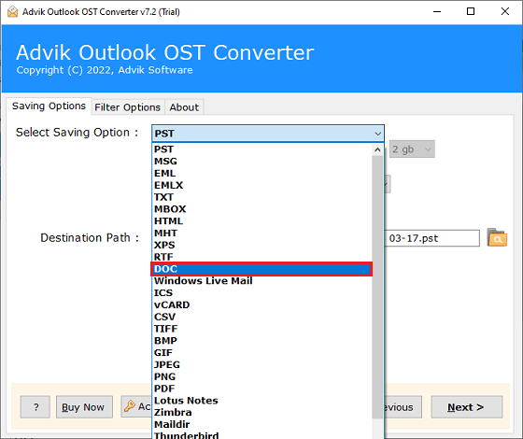Click the scroll-up arrow in format list

point(377,149)
